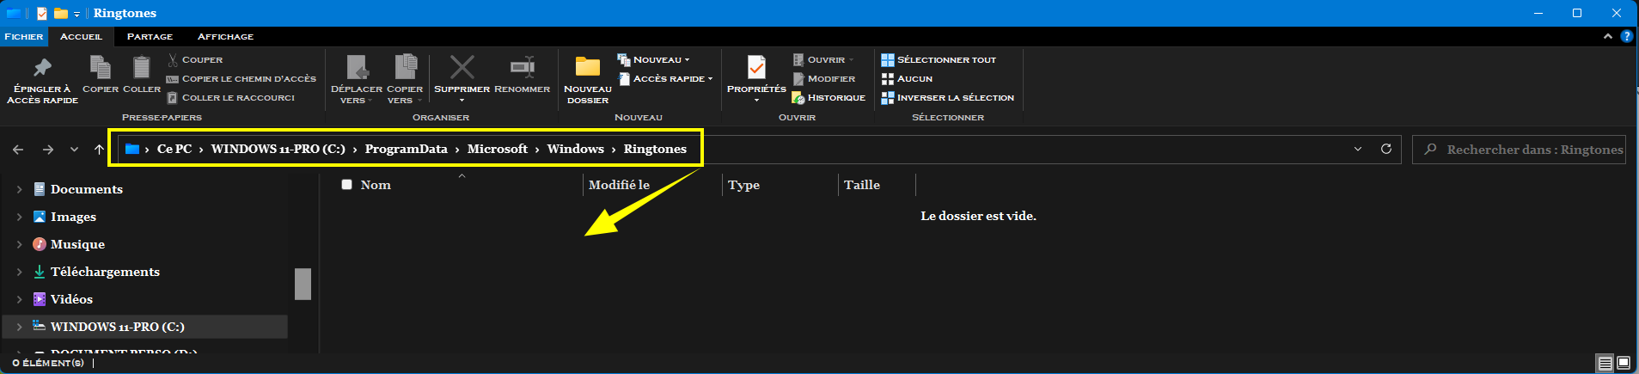Switch to details view in status bar

(1605, 364)
